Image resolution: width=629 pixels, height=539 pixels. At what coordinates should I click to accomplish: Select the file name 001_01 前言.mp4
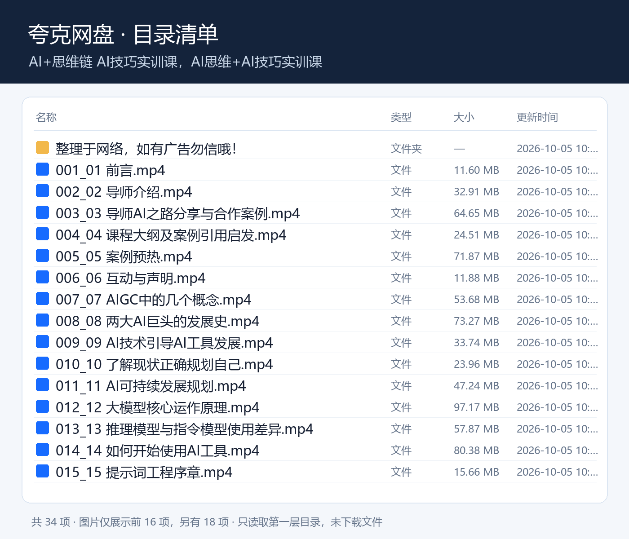tap(111, 170)
